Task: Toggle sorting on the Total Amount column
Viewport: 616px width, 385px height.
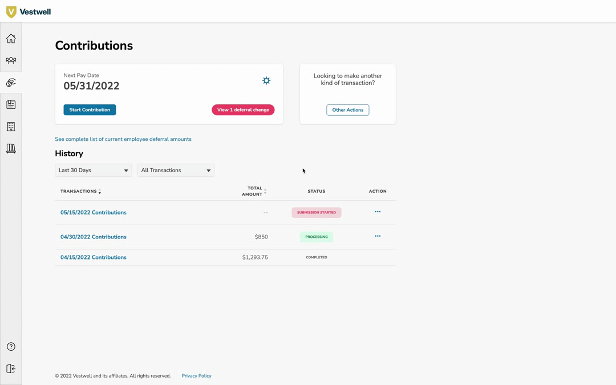Action: (264, 191)
